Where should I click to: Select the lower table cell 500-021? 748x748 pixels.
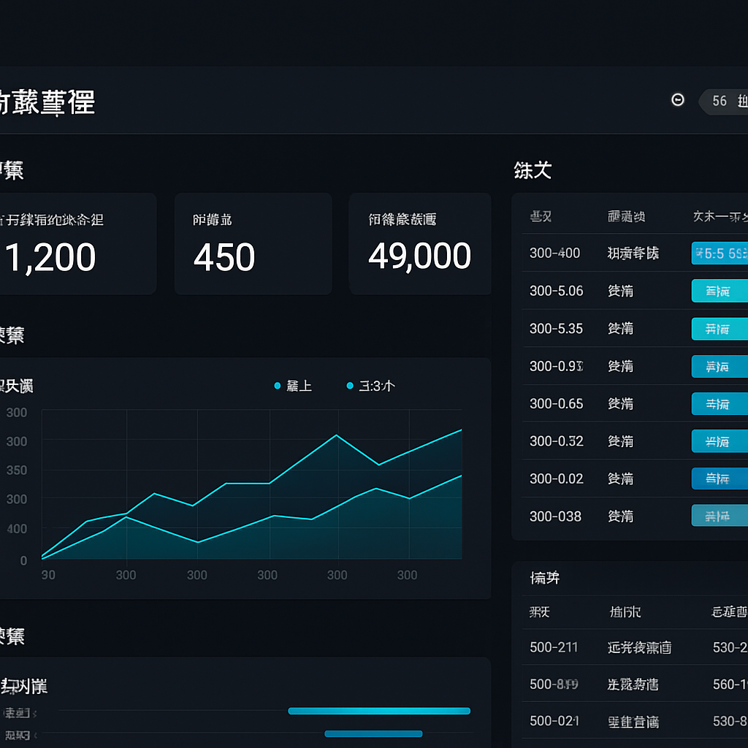click(554, 721)
